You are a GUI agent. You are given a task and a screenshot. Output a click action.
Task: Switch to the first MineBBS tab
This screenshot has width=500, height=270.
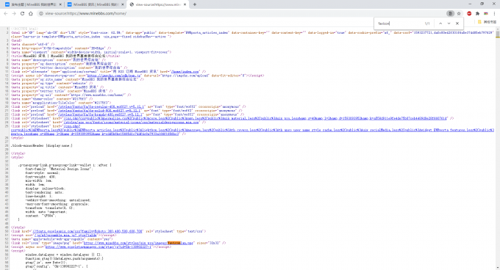33,4
